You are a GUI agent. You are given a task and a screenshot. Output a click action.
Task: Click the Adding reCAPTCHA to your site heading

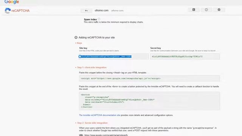pos(97,37)
